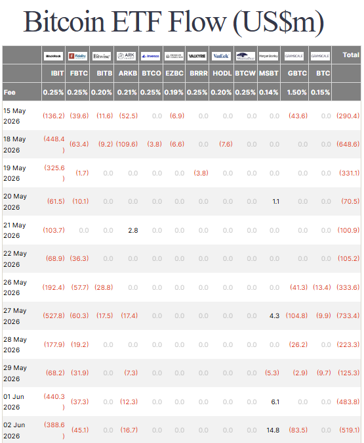The image size is (364, 443).
Task: Click the (519.1) total for 02 Jun
Action: pos(350,430)
